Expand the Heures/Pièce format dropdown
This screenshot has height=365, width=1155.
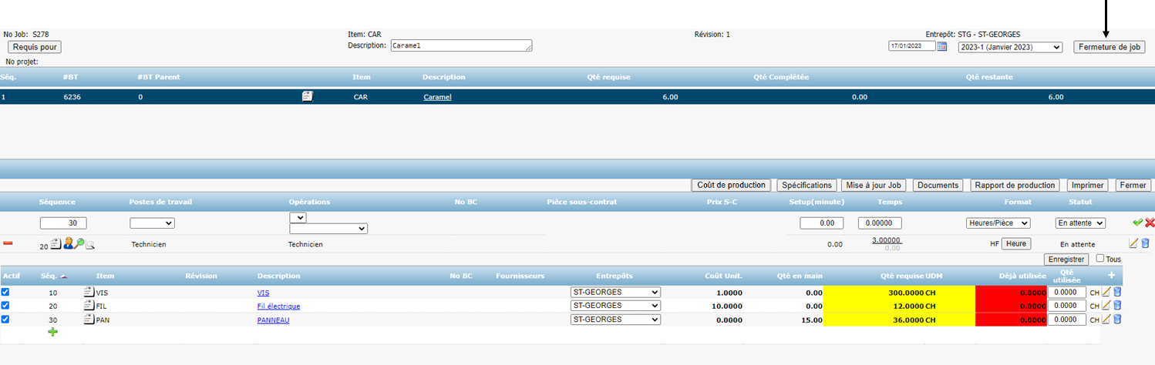tap(998, 223)
